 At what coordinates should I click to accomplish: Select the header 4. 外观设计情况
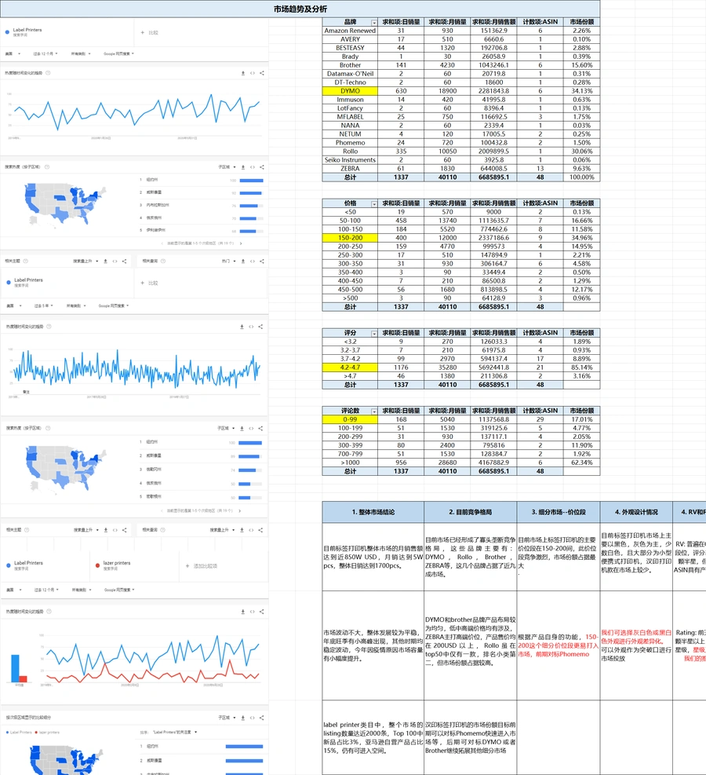pos(636,512)
